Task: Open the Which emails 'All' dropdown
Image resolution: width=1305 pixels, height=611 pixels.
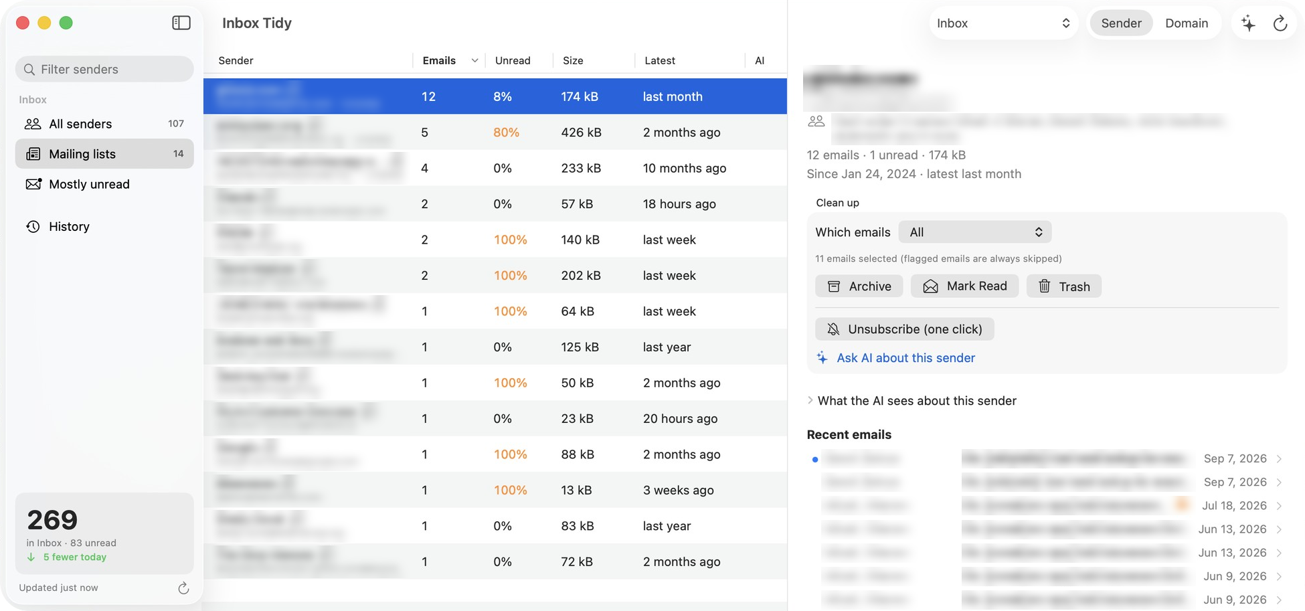Action: click(x=975, y=232)
